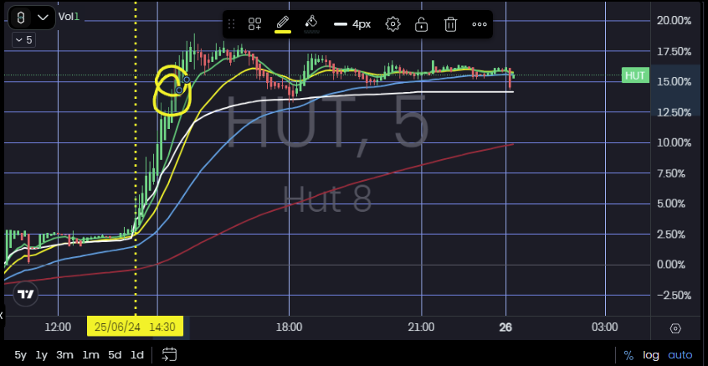
Task: Expand the collapsed indicators legend showing 5
Action: (x=23, y=39)
